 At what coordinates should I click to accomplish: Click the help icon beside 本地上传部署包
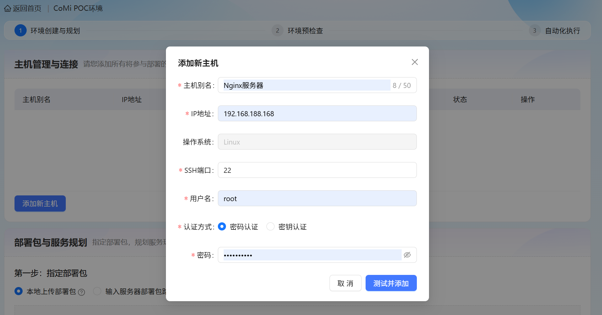(x=81, y=292)
